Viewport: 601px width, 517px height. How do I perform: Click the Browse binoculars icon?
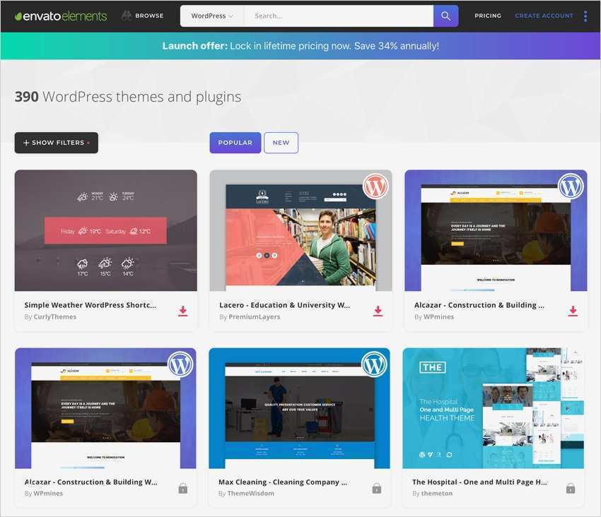tap(127, 16)
